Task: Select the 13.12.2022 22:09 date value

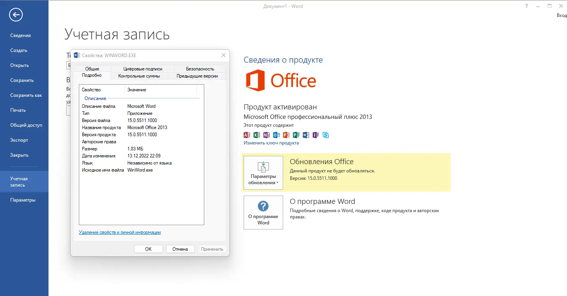Action: (144, 156)
